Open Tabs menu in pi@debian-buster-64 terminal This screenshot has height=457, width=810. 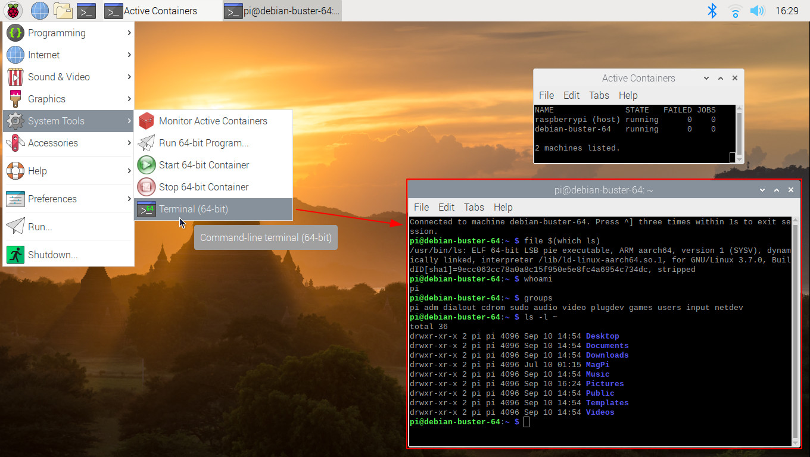(474, 207)
